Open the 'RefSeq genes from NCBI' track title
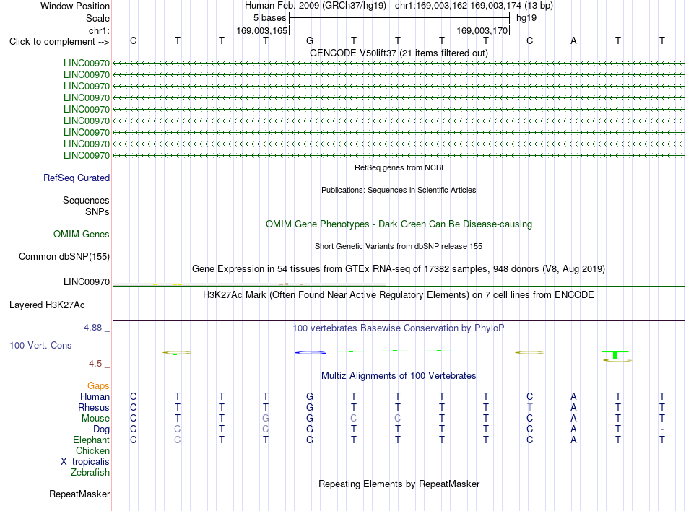This screenshot has height=511, width=686. pos(399,167)
